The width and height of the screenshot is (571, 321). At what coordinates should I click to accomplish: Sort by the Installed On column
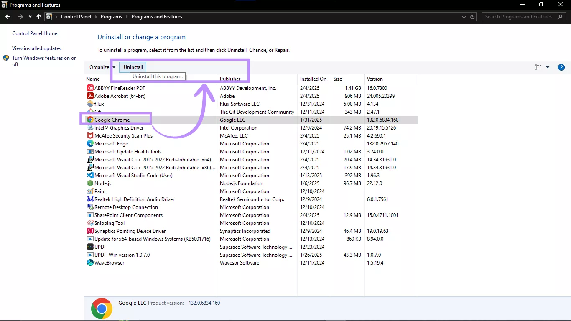[x=313, y=79]
